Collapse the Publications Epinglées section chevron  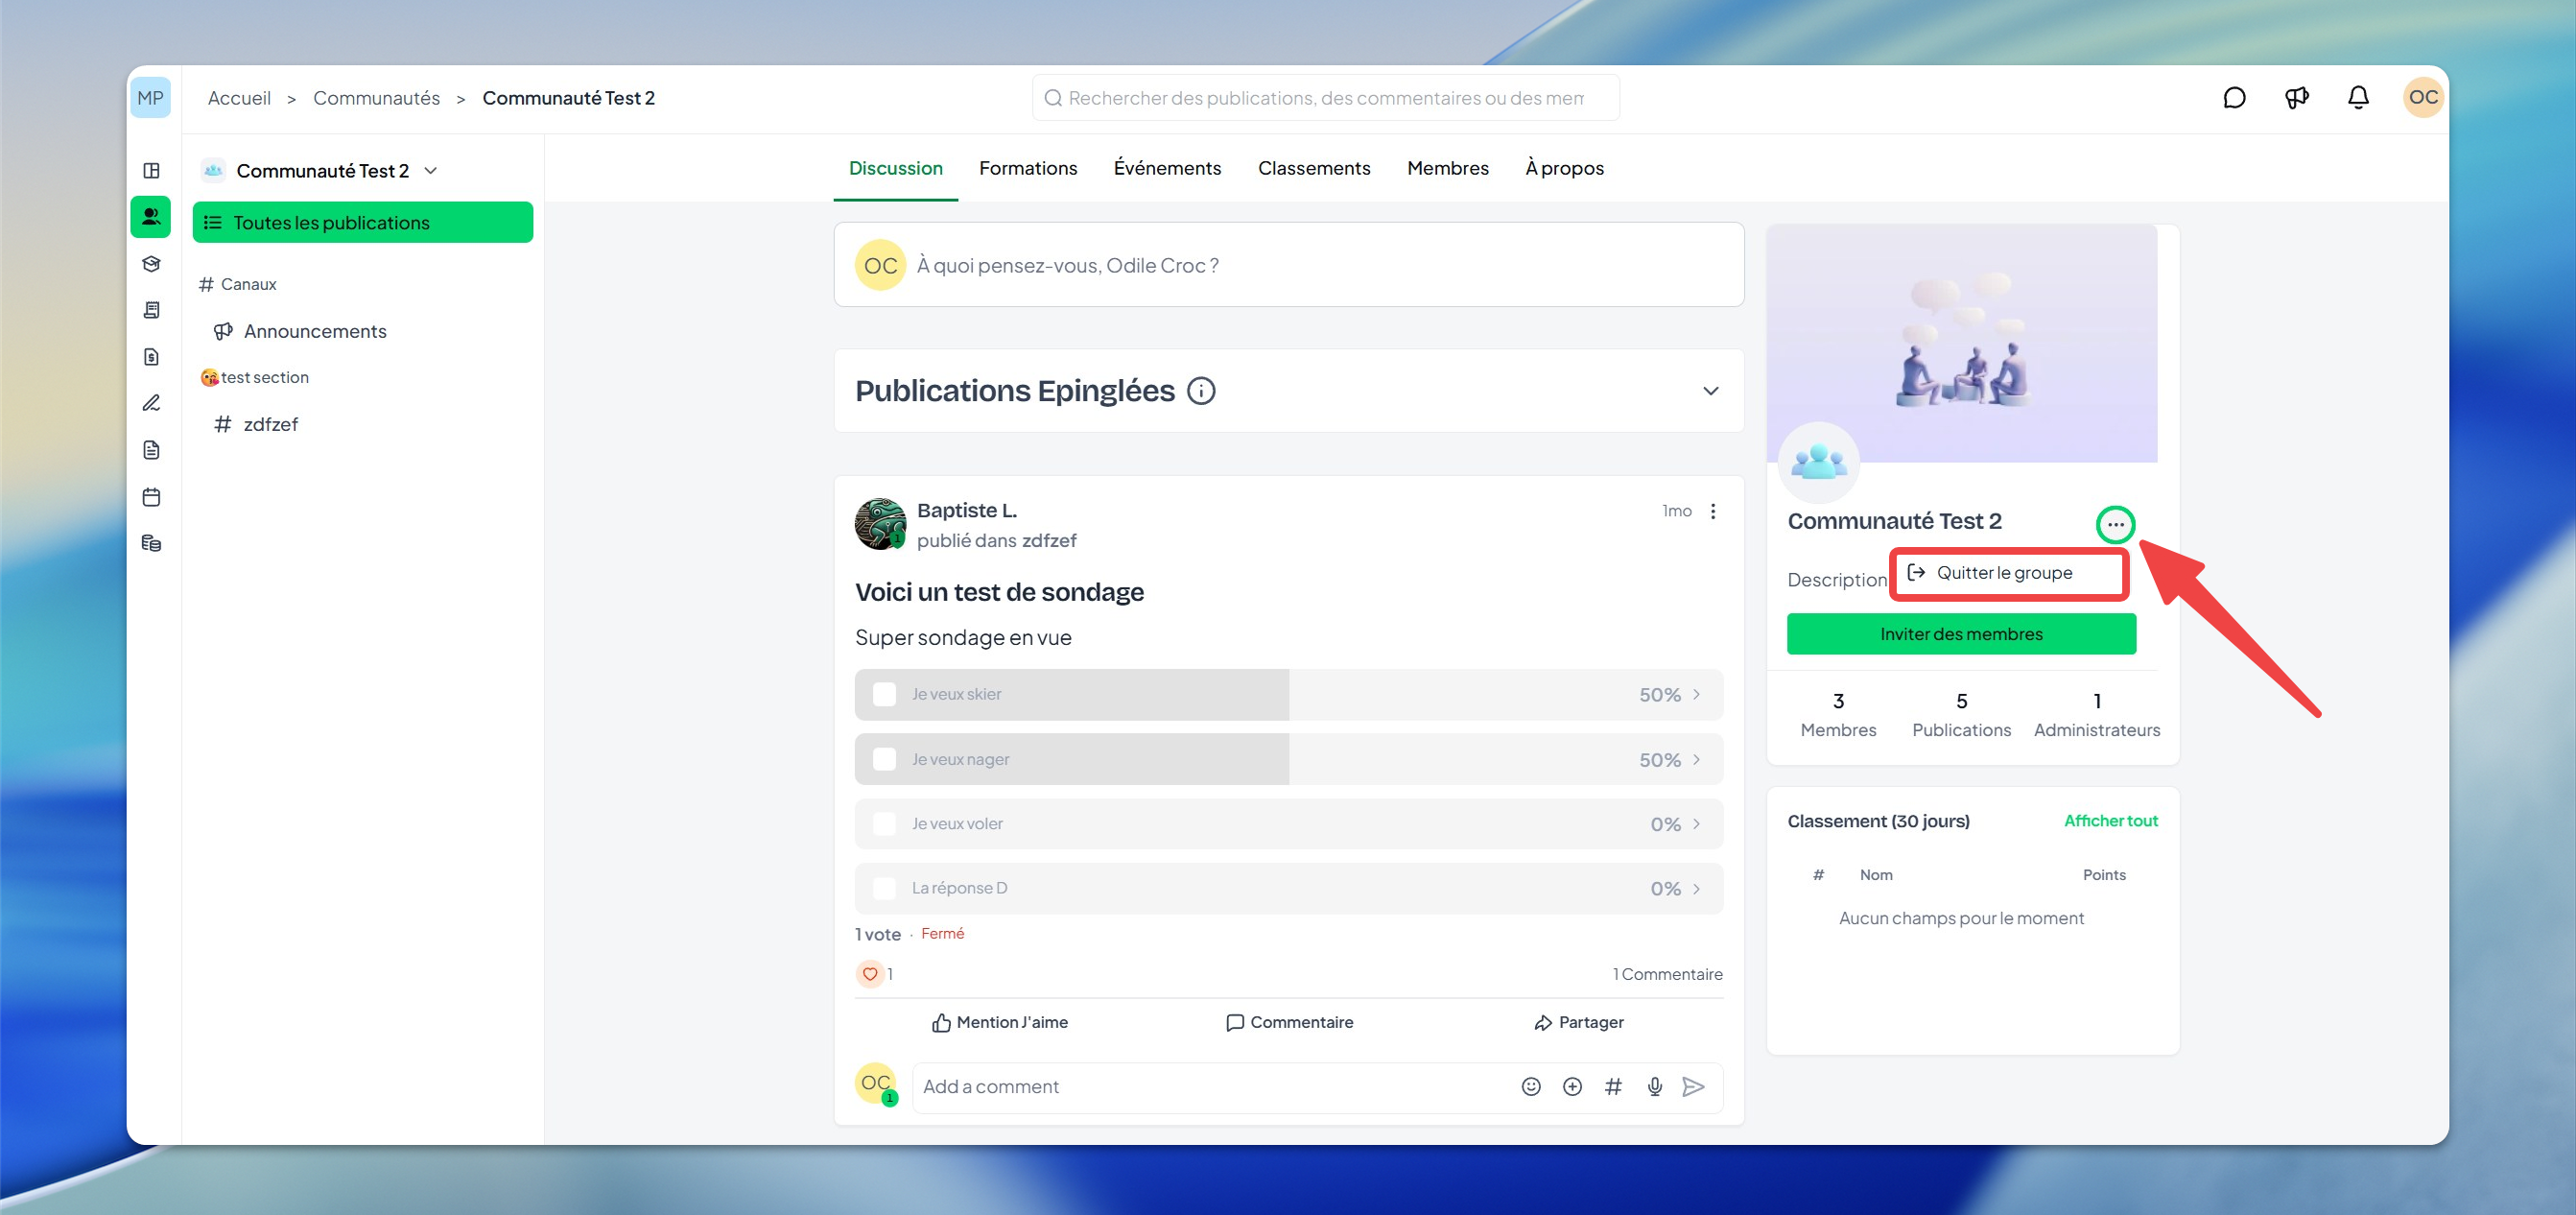click(1711, 391)
